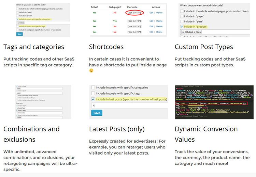Image resolution: width=256 pixels, height=177 pixels.
Task: Tick 'Include in posts with specific categories' in Latest Posts image
Action: point(93,87)
